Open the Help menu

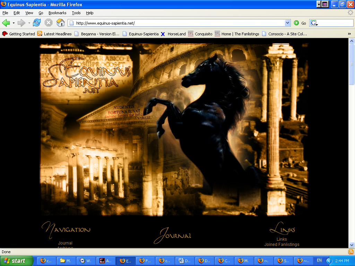pyautogui.click(x=90, y=13)
